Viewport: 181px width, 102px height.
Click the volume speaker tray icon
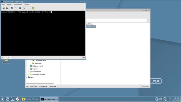click(161, 99)
